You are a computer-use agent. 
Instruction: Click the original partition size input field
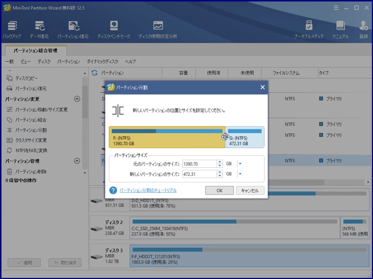pos(200,164)
